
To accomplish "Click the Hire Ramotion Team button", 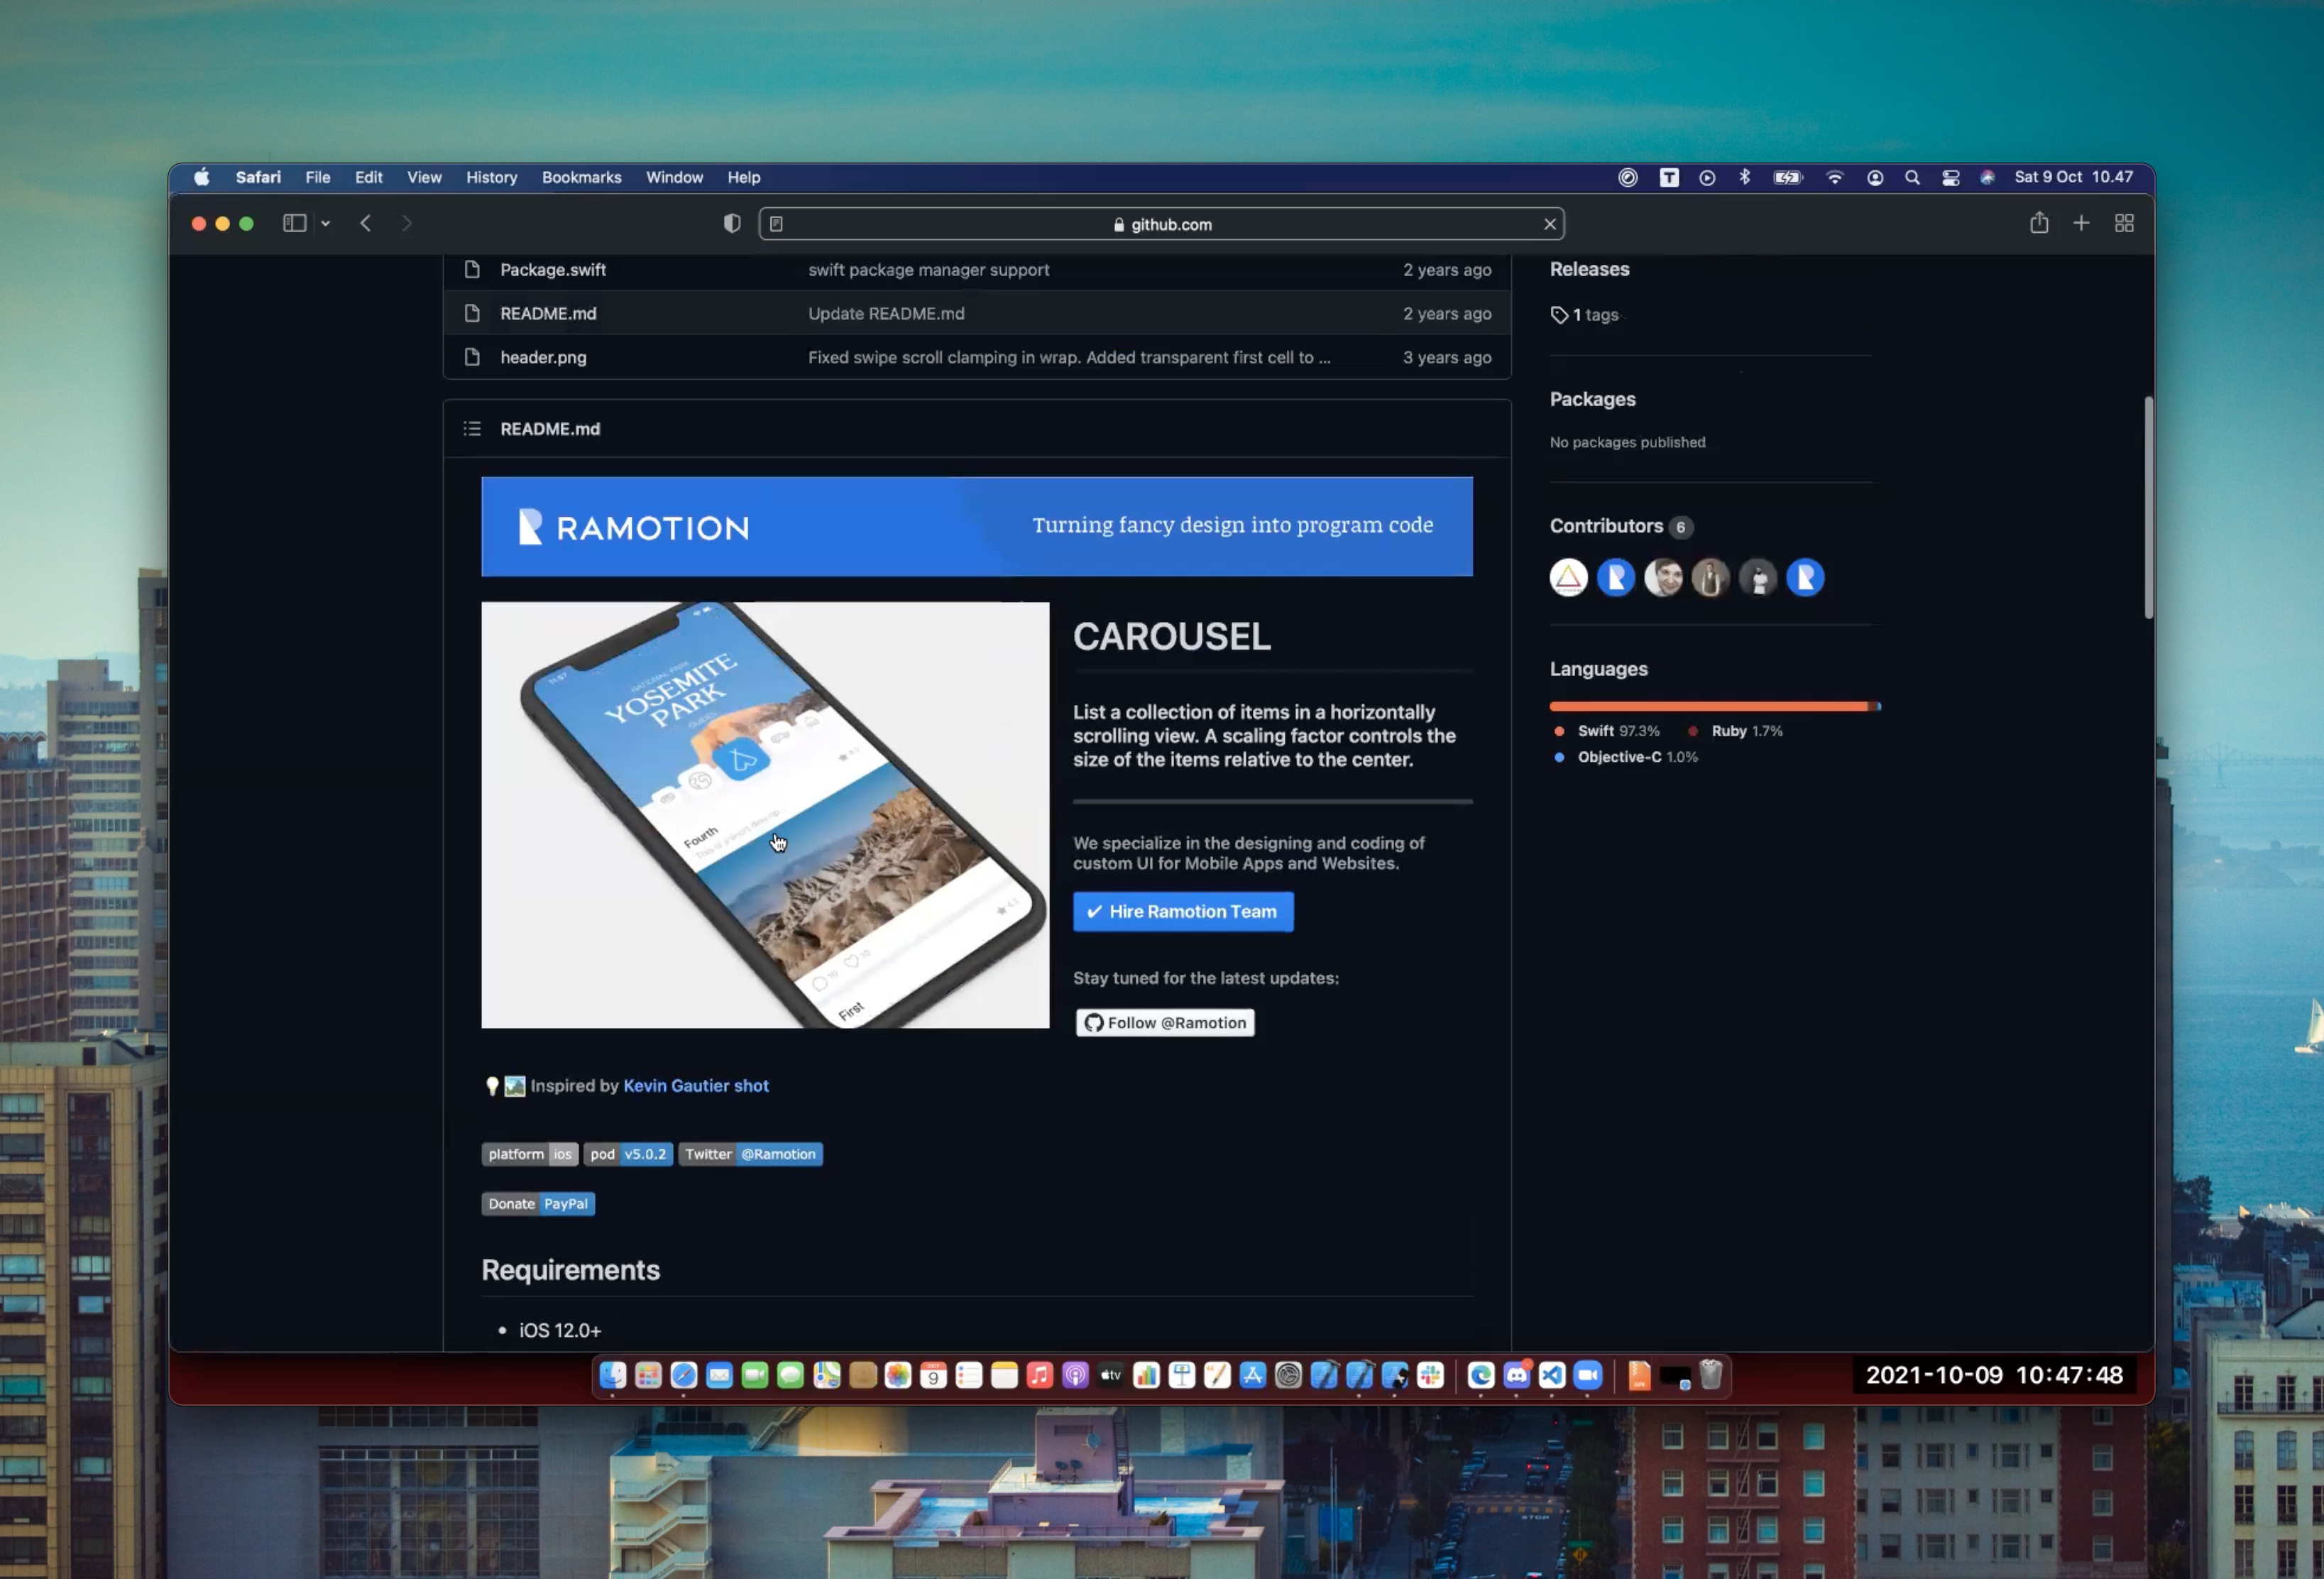I will 1183,912.
